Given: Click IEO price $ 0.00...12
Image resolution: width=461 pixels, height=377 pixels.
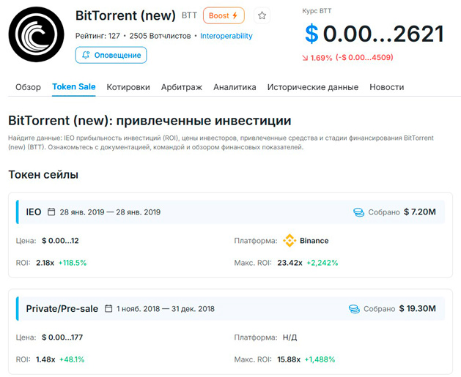Looking at the screenshot, I should click(x=60, y=241).
